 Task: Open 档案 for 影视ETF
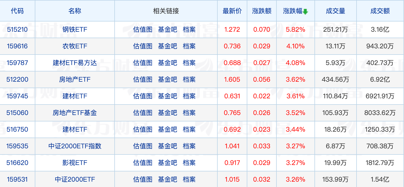pos(189,163)
